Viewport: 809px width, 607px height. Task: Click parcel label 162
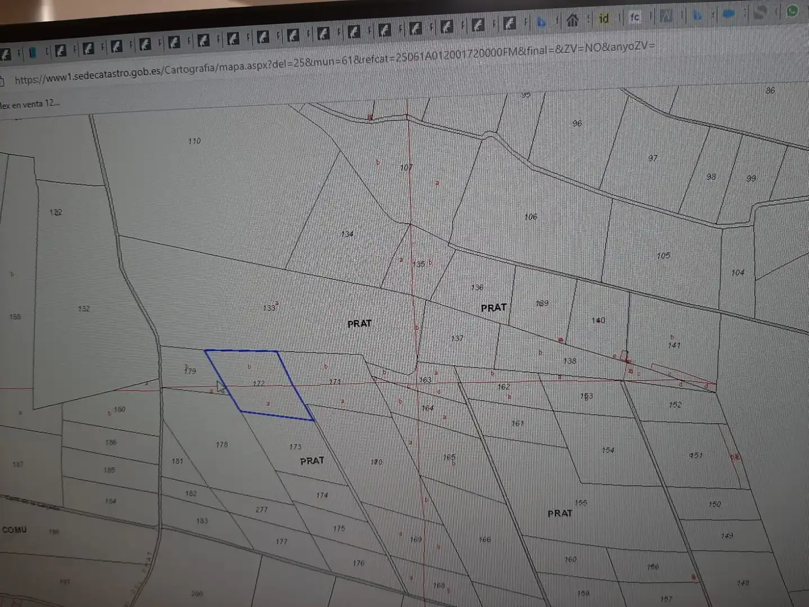[x=503, y=387]
